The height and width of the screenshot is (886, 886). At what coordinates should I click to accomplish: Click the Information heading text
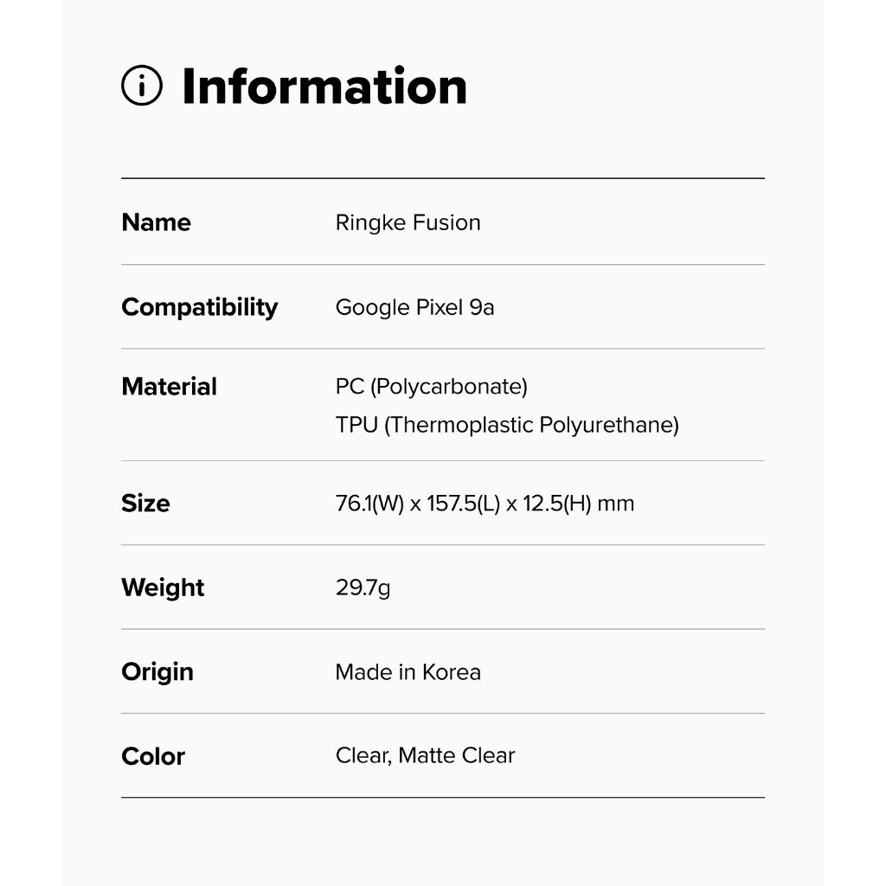point(324,87)
